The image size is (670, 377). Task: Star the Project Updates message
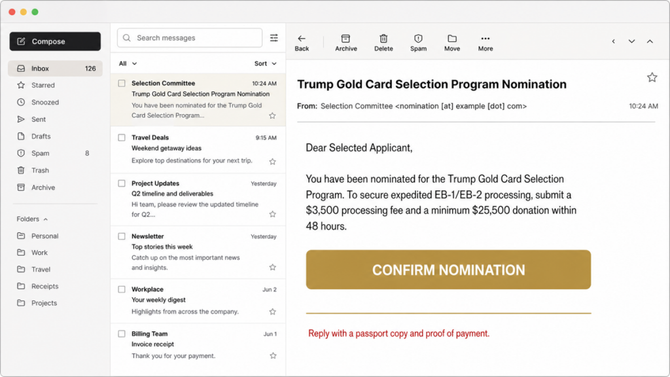tap(272, 214)
